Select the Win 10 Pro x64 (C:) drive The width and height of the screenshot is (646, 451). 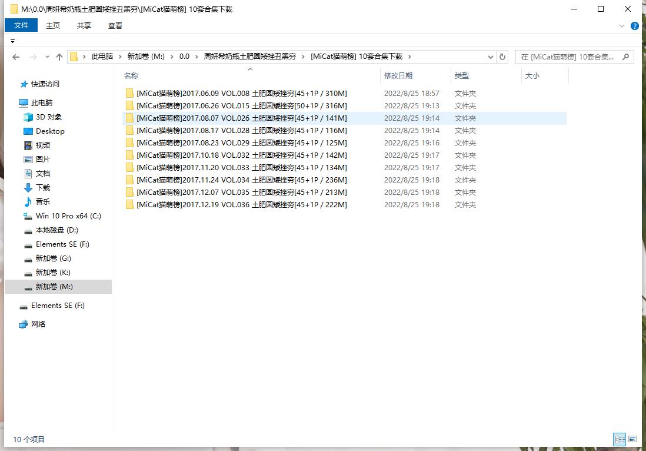[x=68, y=216]
